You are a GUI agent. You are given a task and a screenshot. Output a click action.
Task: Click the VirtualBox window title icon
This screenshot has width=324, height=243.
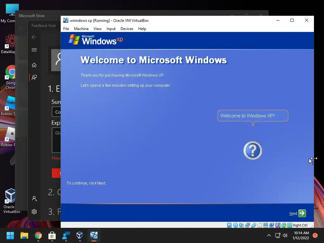(66, 20)
